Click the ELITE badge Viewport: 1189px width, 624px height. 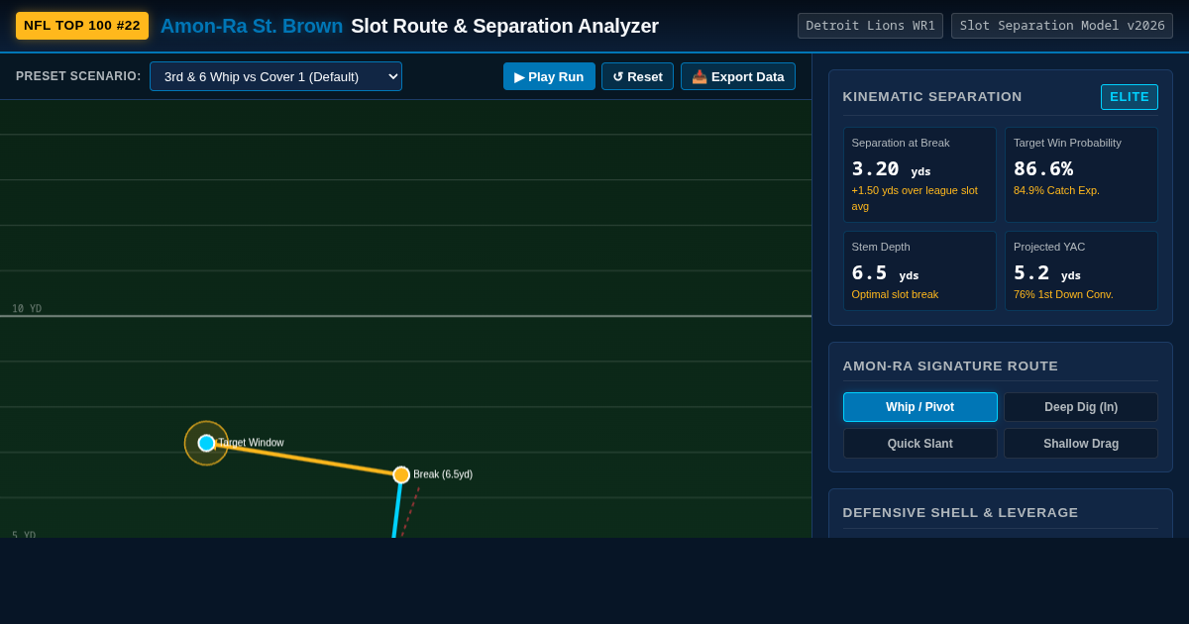1130,97
